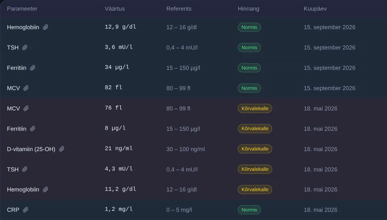The height and width of the screenshot is (220, 387).
Task: Click Kõrvalekalle badge in TSH 4,3 row
Action: tap(255, 169)
